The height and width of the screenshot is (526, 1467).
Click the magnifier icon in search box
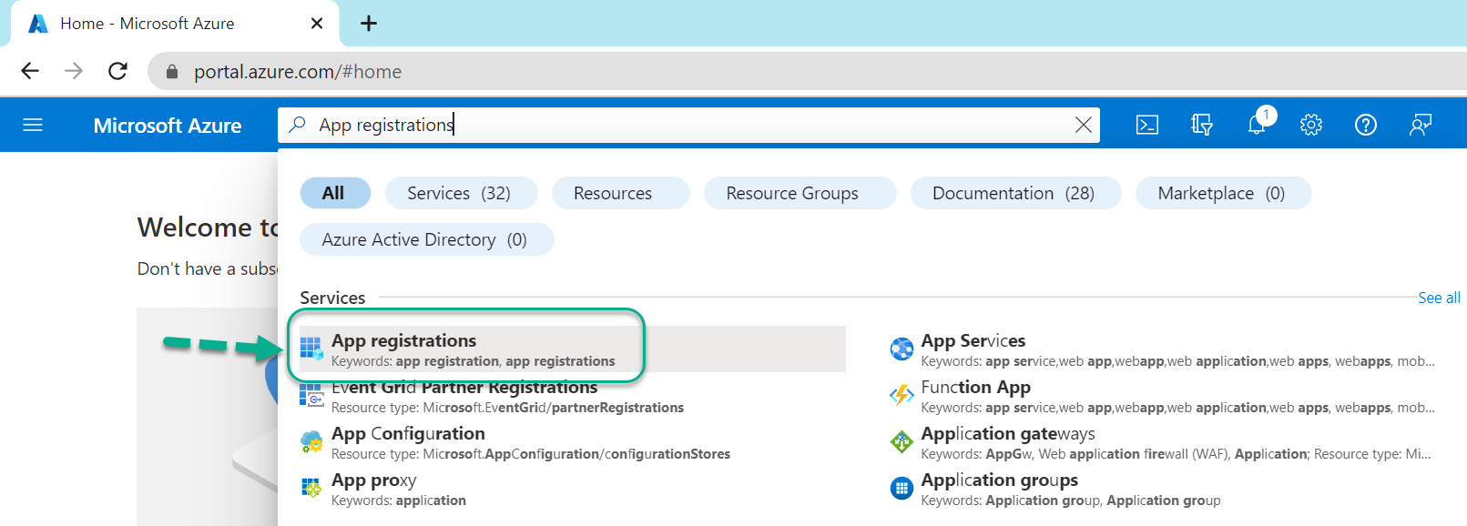click(297, 125)
